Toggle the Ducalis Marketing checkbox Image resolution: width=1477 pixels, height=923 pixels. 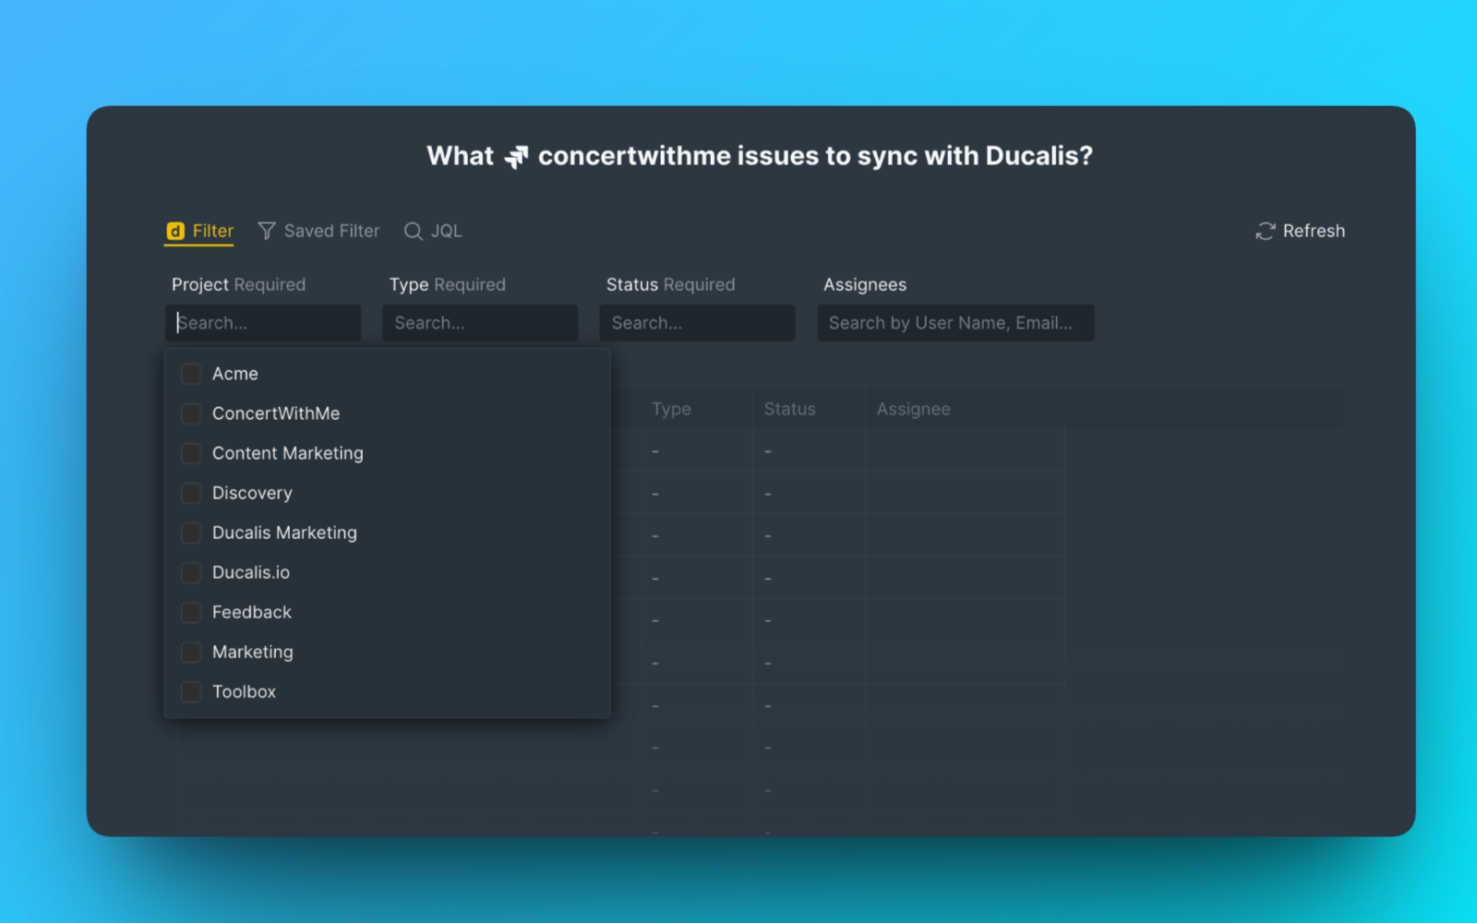click(191, 533)
